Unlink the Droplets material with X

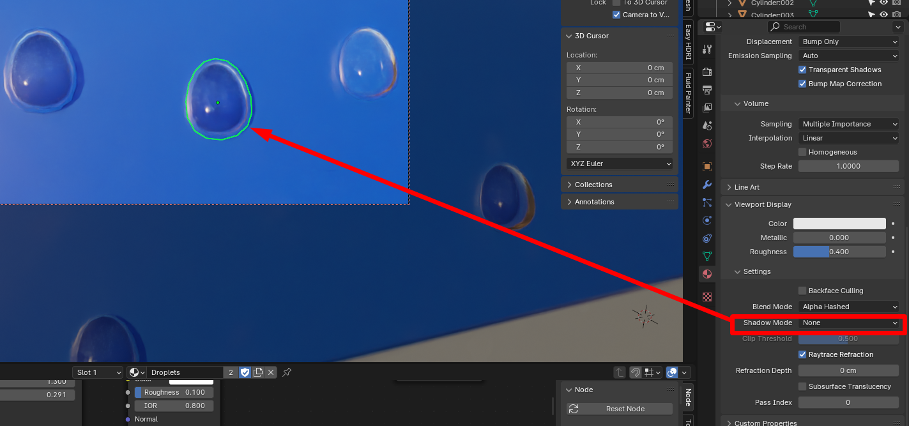pos(271,372)
